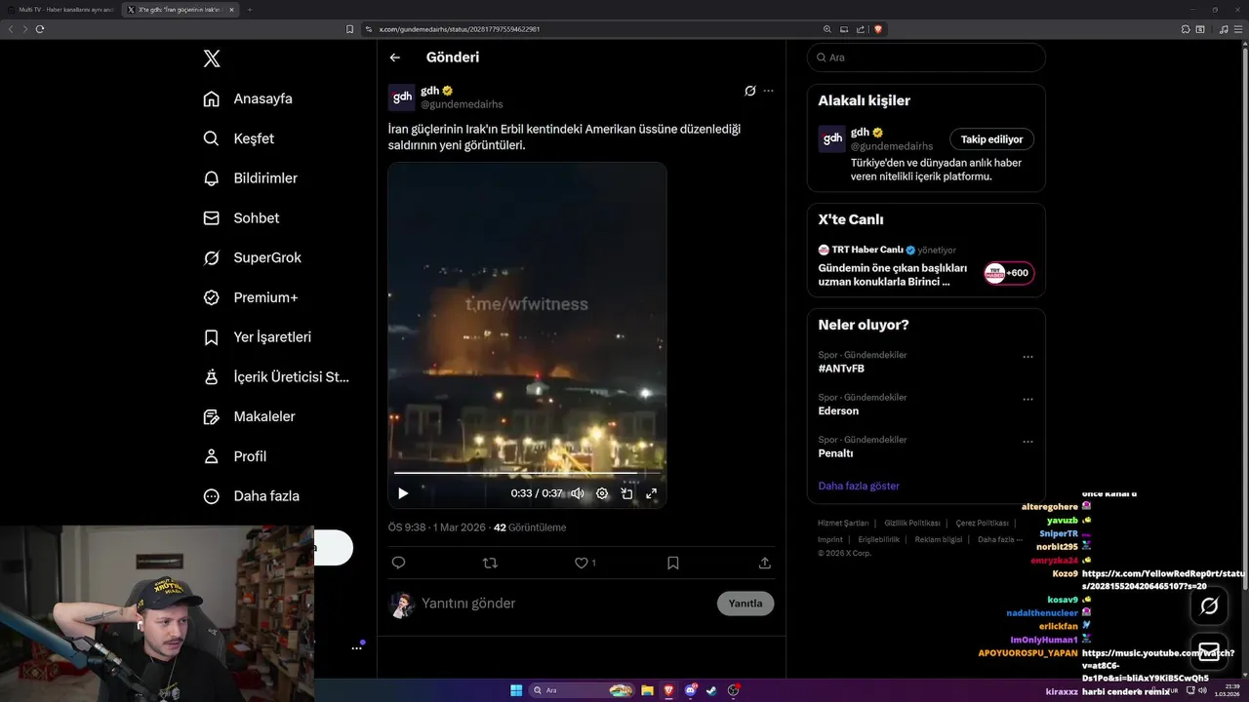Open Bildirimler notifications
This screenshot has height=702, width=1249.
tap(251, 178)
